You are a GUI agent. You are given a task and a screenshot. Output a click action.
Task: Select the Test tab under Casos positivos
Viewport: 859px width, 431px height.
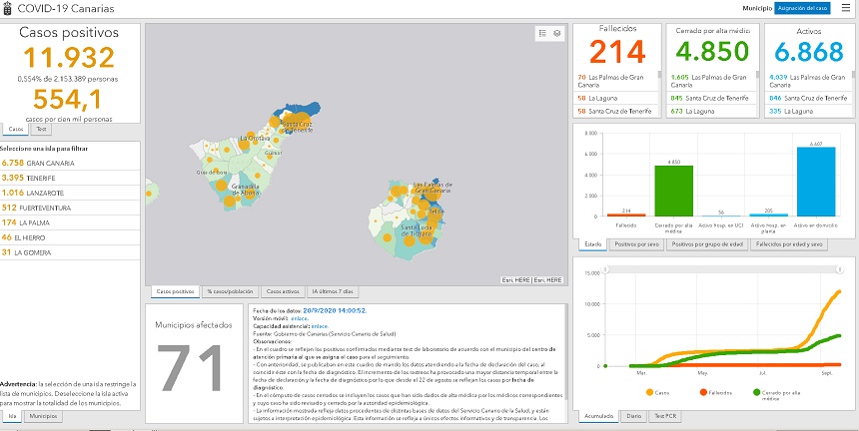[41, 129]
